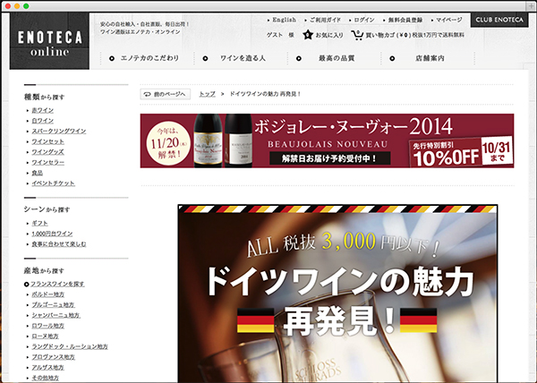Open CLUB ENOTECA tab
The width and height of the screenshot is (537, 383).
500,20
